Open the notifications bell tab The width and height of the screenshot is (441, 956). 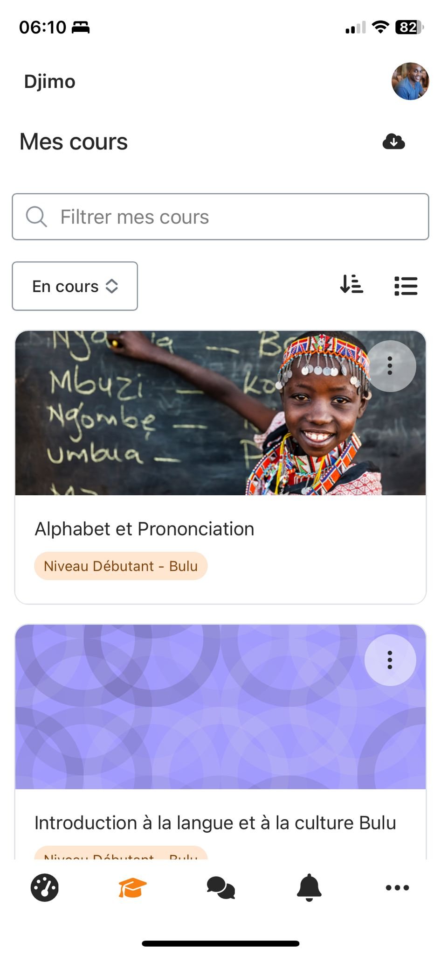coord(309,887)
